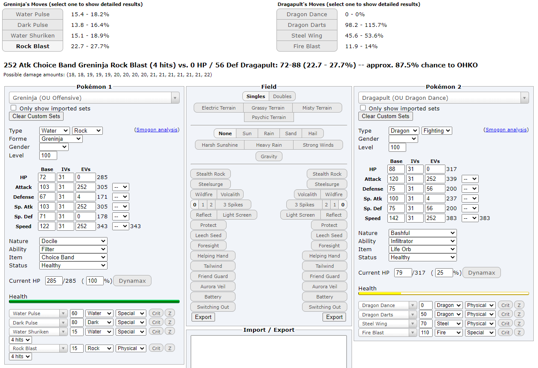The width and height of the screenshot is (538, 368).
Task: Click Dragapult's yellow Health bar
Action: point(444,293)
